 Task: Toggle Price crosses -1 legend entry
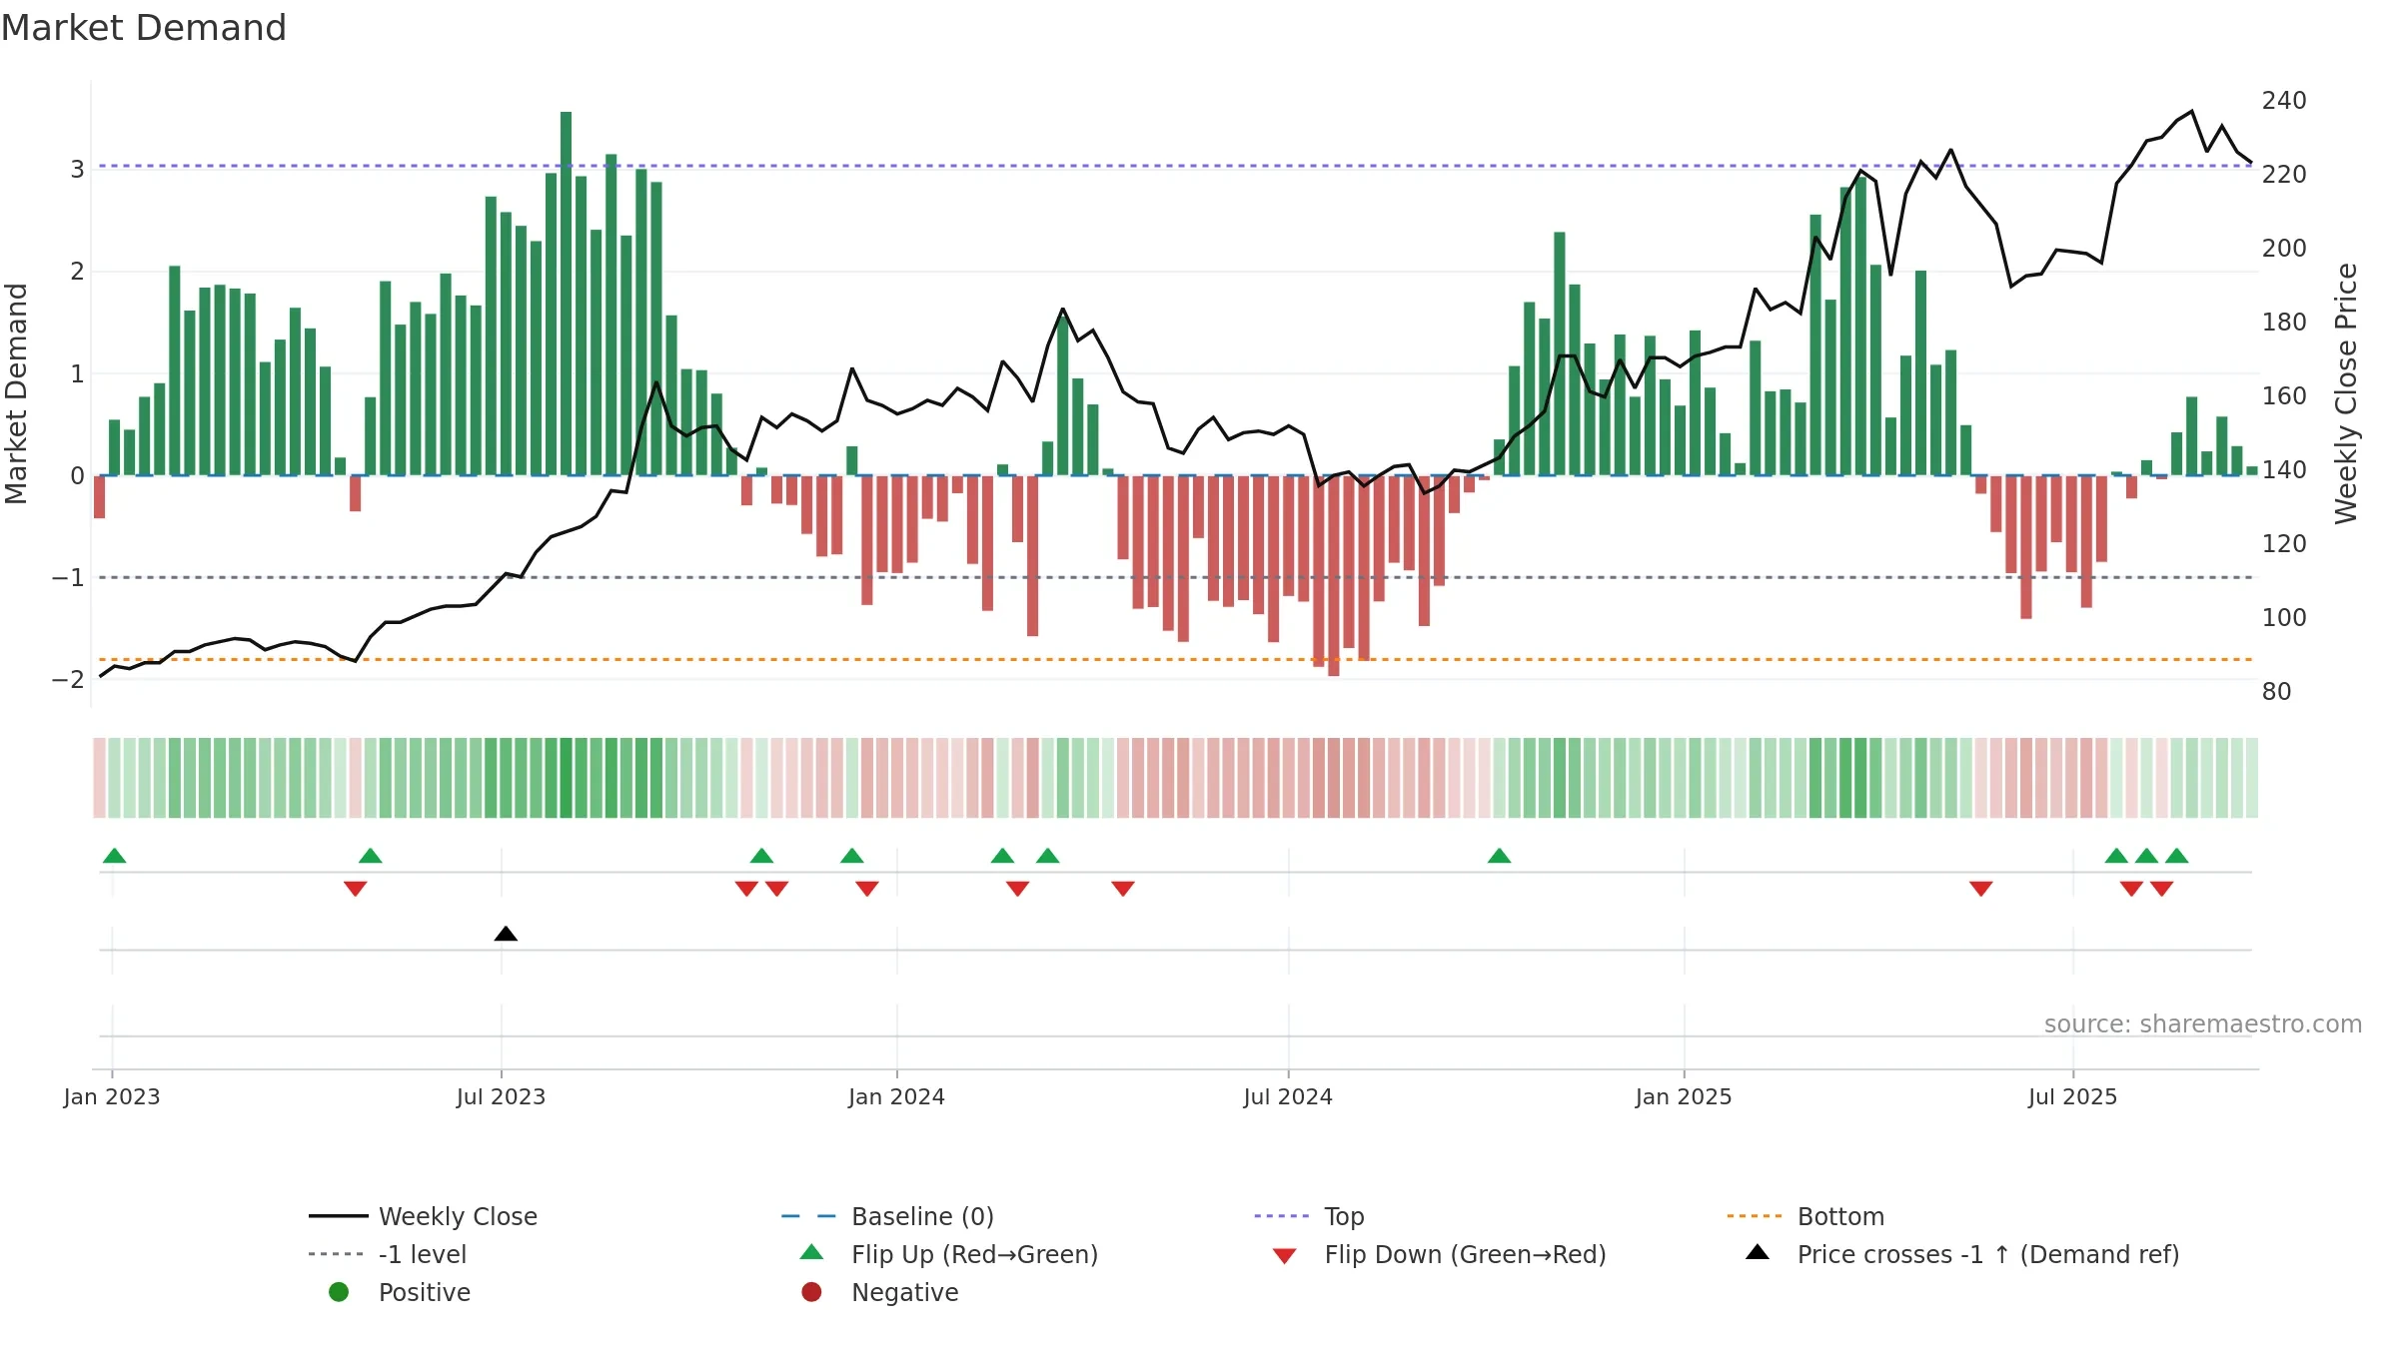(1962, 1254)
